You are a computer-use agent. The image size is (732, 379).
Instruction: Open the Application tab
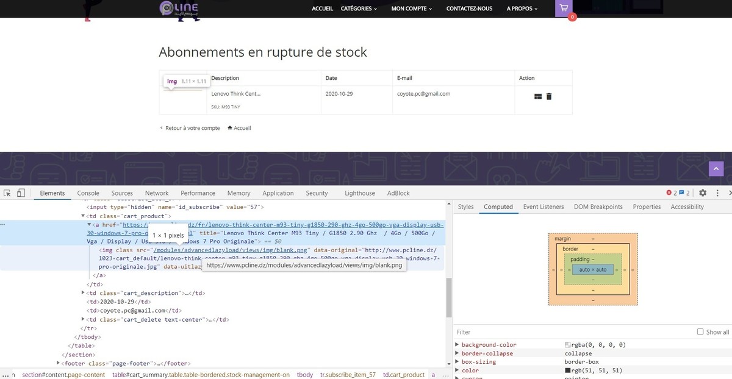(x=278, y=193)
